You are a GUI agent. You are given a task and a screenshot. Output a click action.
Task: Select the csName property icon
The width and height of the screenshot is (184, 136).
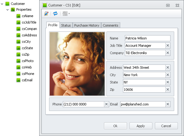tap(18, 16)
